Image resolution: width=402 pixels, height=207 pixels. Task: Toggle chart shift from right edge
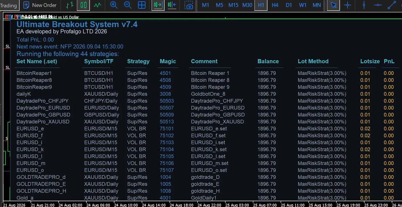click(x=172, y=5)
